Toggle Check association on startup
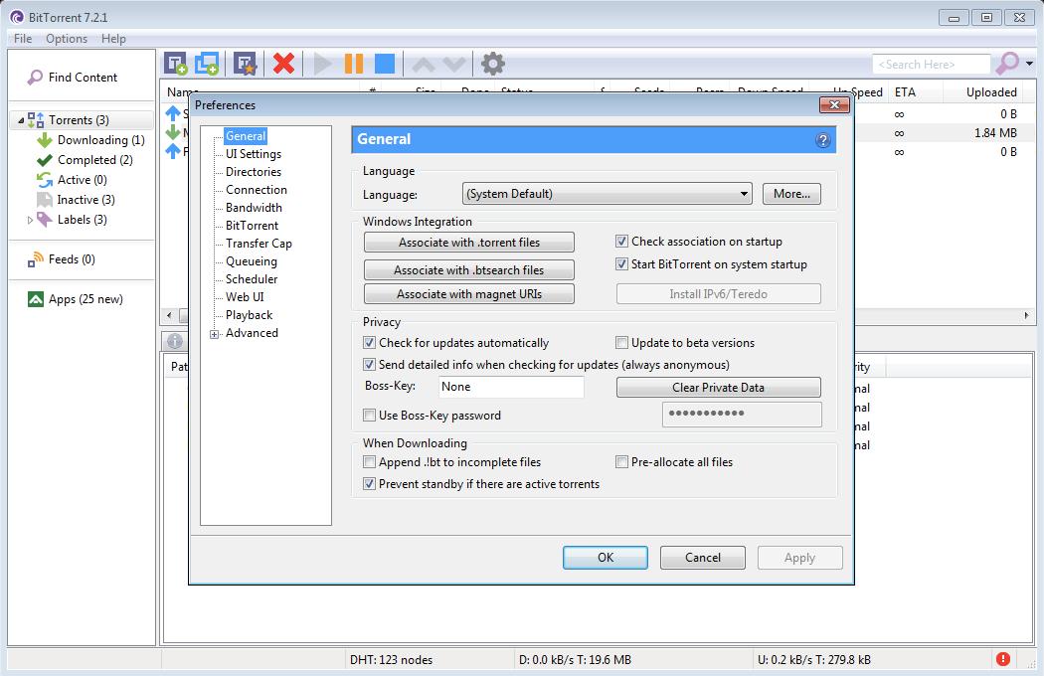The image size is (1044, 676). click(621, 242)
